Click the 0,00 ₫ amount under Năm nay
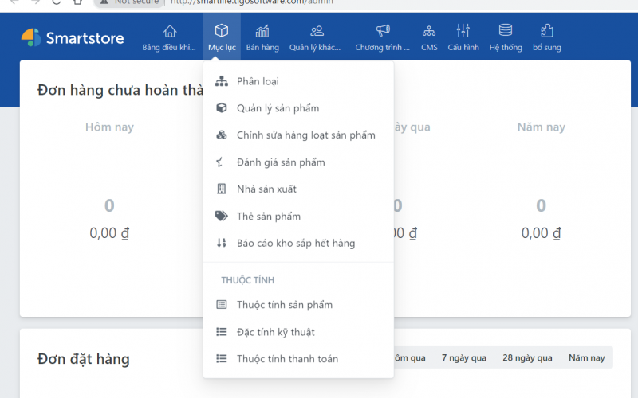 541,233
